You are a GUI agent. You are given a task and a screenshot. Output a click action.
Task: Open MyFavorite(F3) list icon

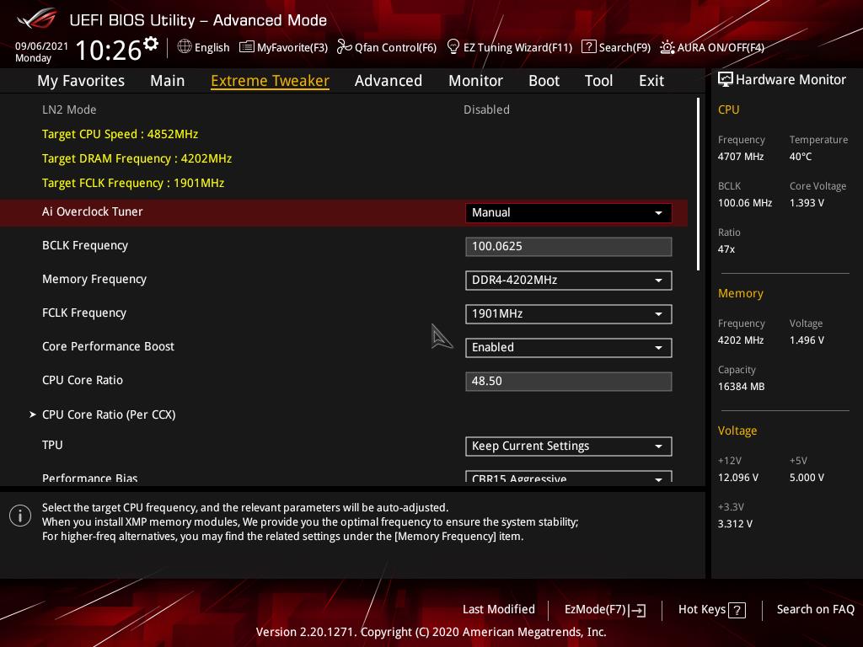(247, 47)
